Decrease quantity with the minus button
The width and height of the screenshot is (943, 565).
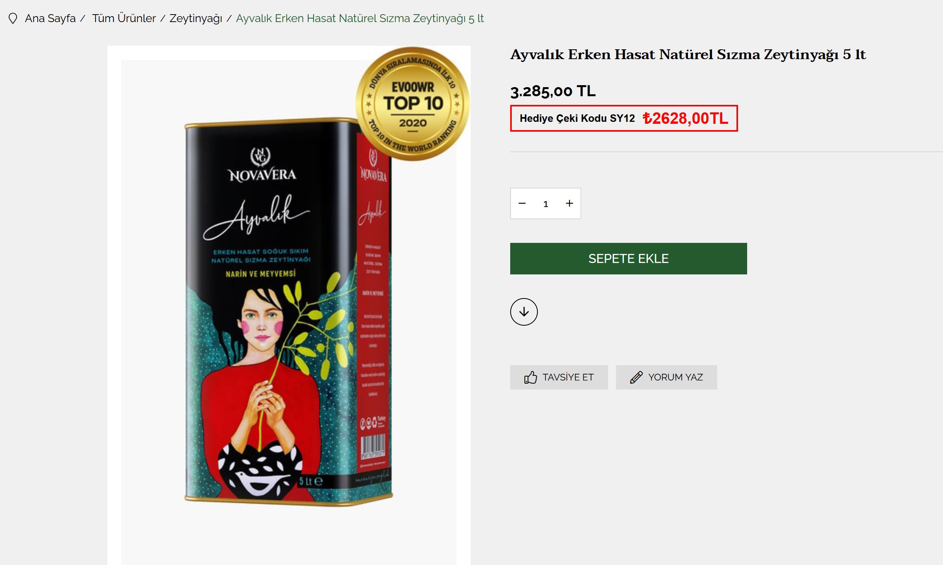(522, 203)
